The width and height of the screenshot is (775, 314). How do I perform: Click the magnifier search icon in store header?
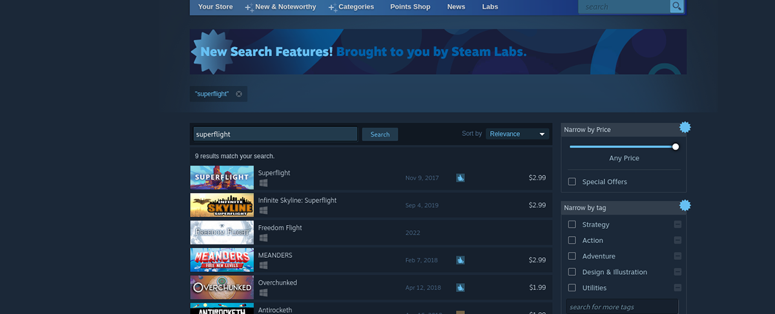tap(677, 6)
